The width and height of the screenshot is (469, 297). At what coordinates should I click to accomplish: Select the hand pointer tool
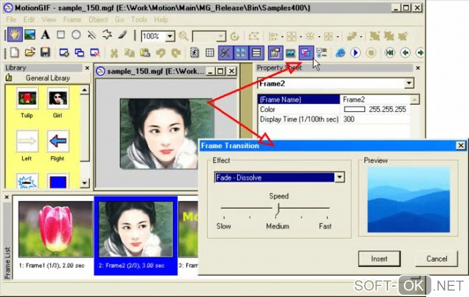(14, 35)
